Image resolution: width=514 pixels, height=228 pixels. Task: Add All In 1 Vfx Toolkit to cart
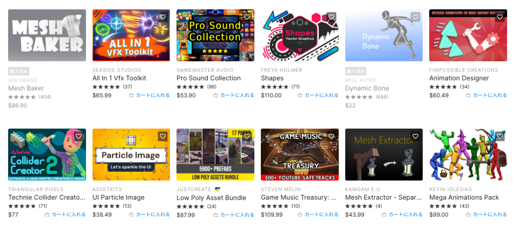pyautogui.click(x=149, y=95)
